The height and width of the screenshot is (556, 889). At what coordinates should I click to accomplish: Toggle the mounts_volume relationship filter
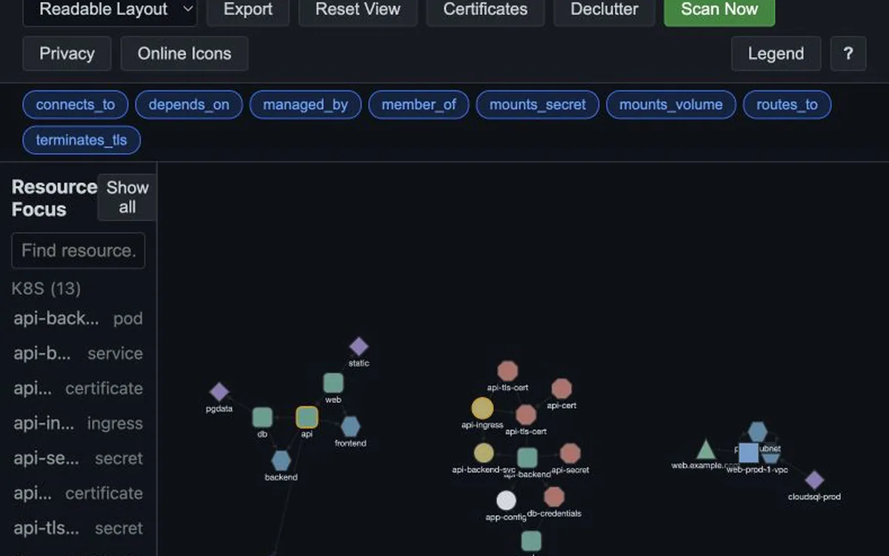(671, 105)
